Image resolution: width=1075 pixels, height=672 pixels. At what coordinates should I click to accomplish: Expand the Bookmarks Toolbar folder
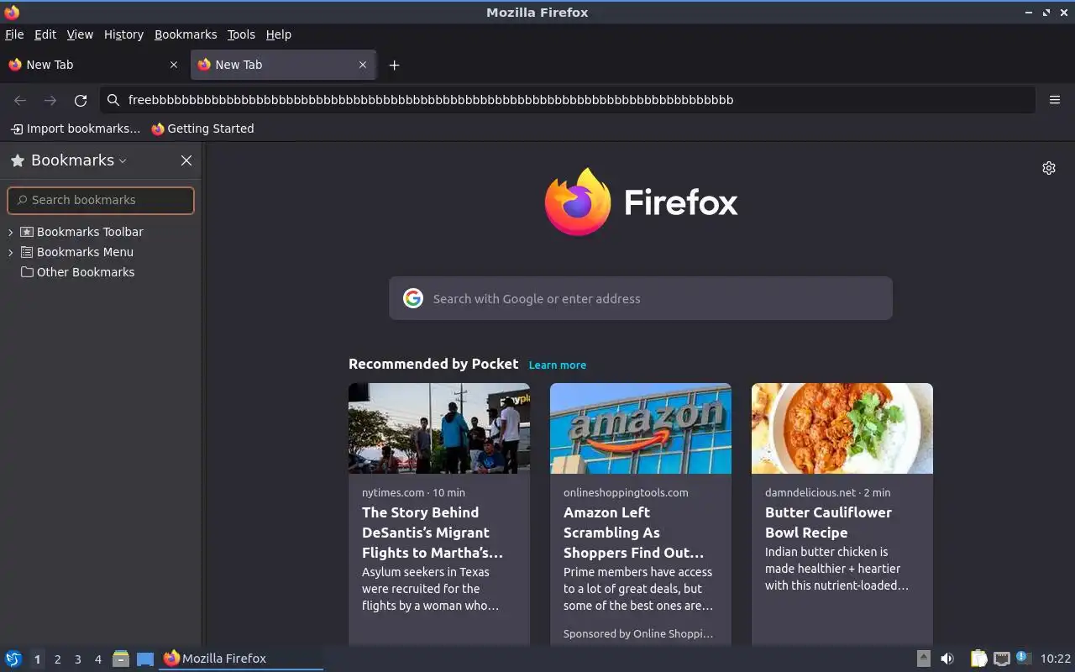(11, 232)
